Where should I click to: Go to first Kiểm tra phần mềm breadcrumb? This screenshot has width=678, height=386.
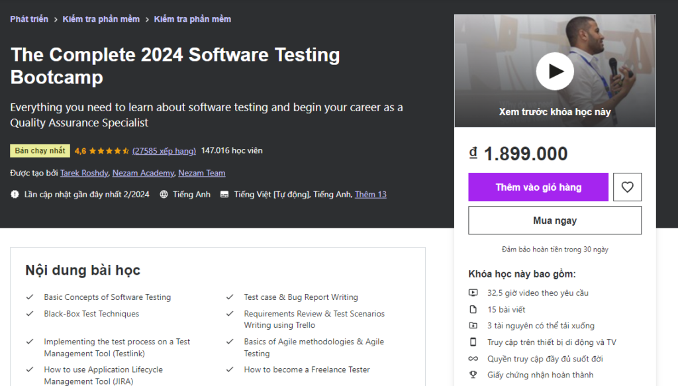pos(101,19)
